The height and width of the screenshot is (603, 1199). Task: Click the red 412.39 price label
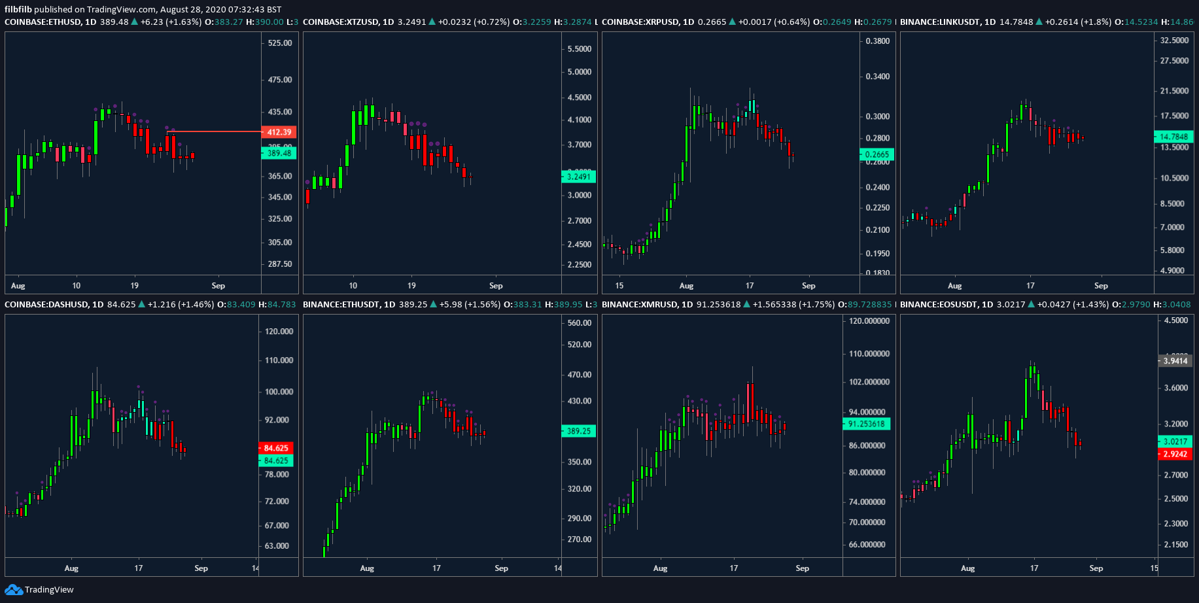coord(279,132)
